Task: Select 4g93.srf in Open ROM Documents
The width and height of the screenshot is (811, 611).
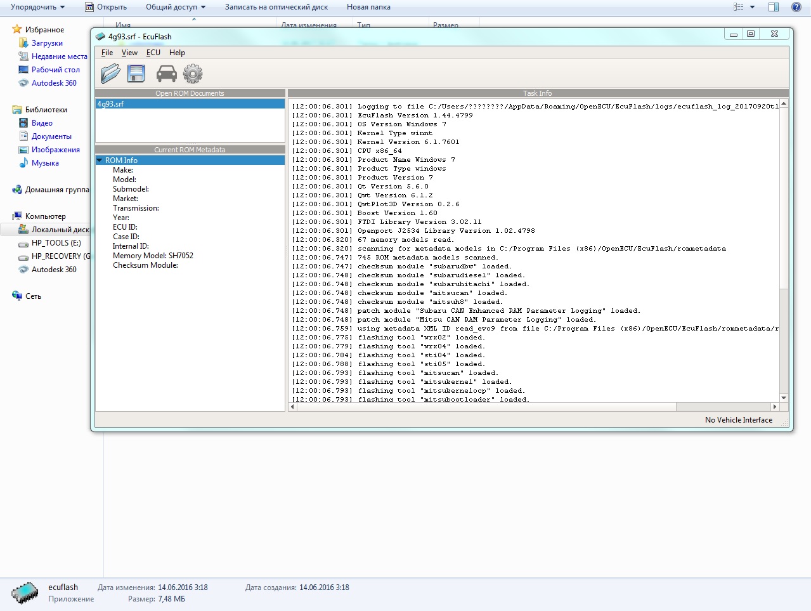Action: (111, 104)
